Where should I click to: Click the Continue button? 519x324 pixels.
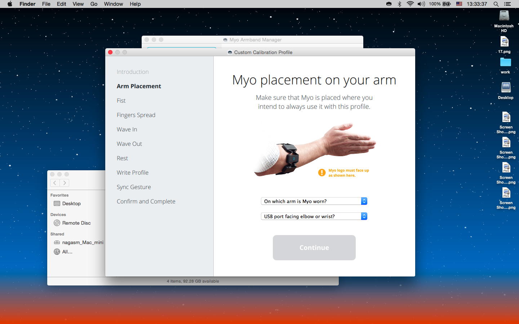(314, 248)
